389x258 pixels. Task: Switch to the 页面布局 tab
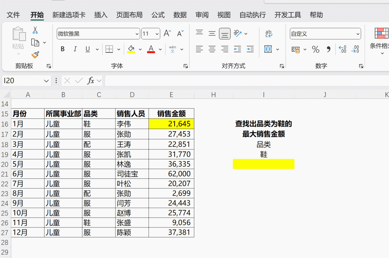(x=129, y=15)
